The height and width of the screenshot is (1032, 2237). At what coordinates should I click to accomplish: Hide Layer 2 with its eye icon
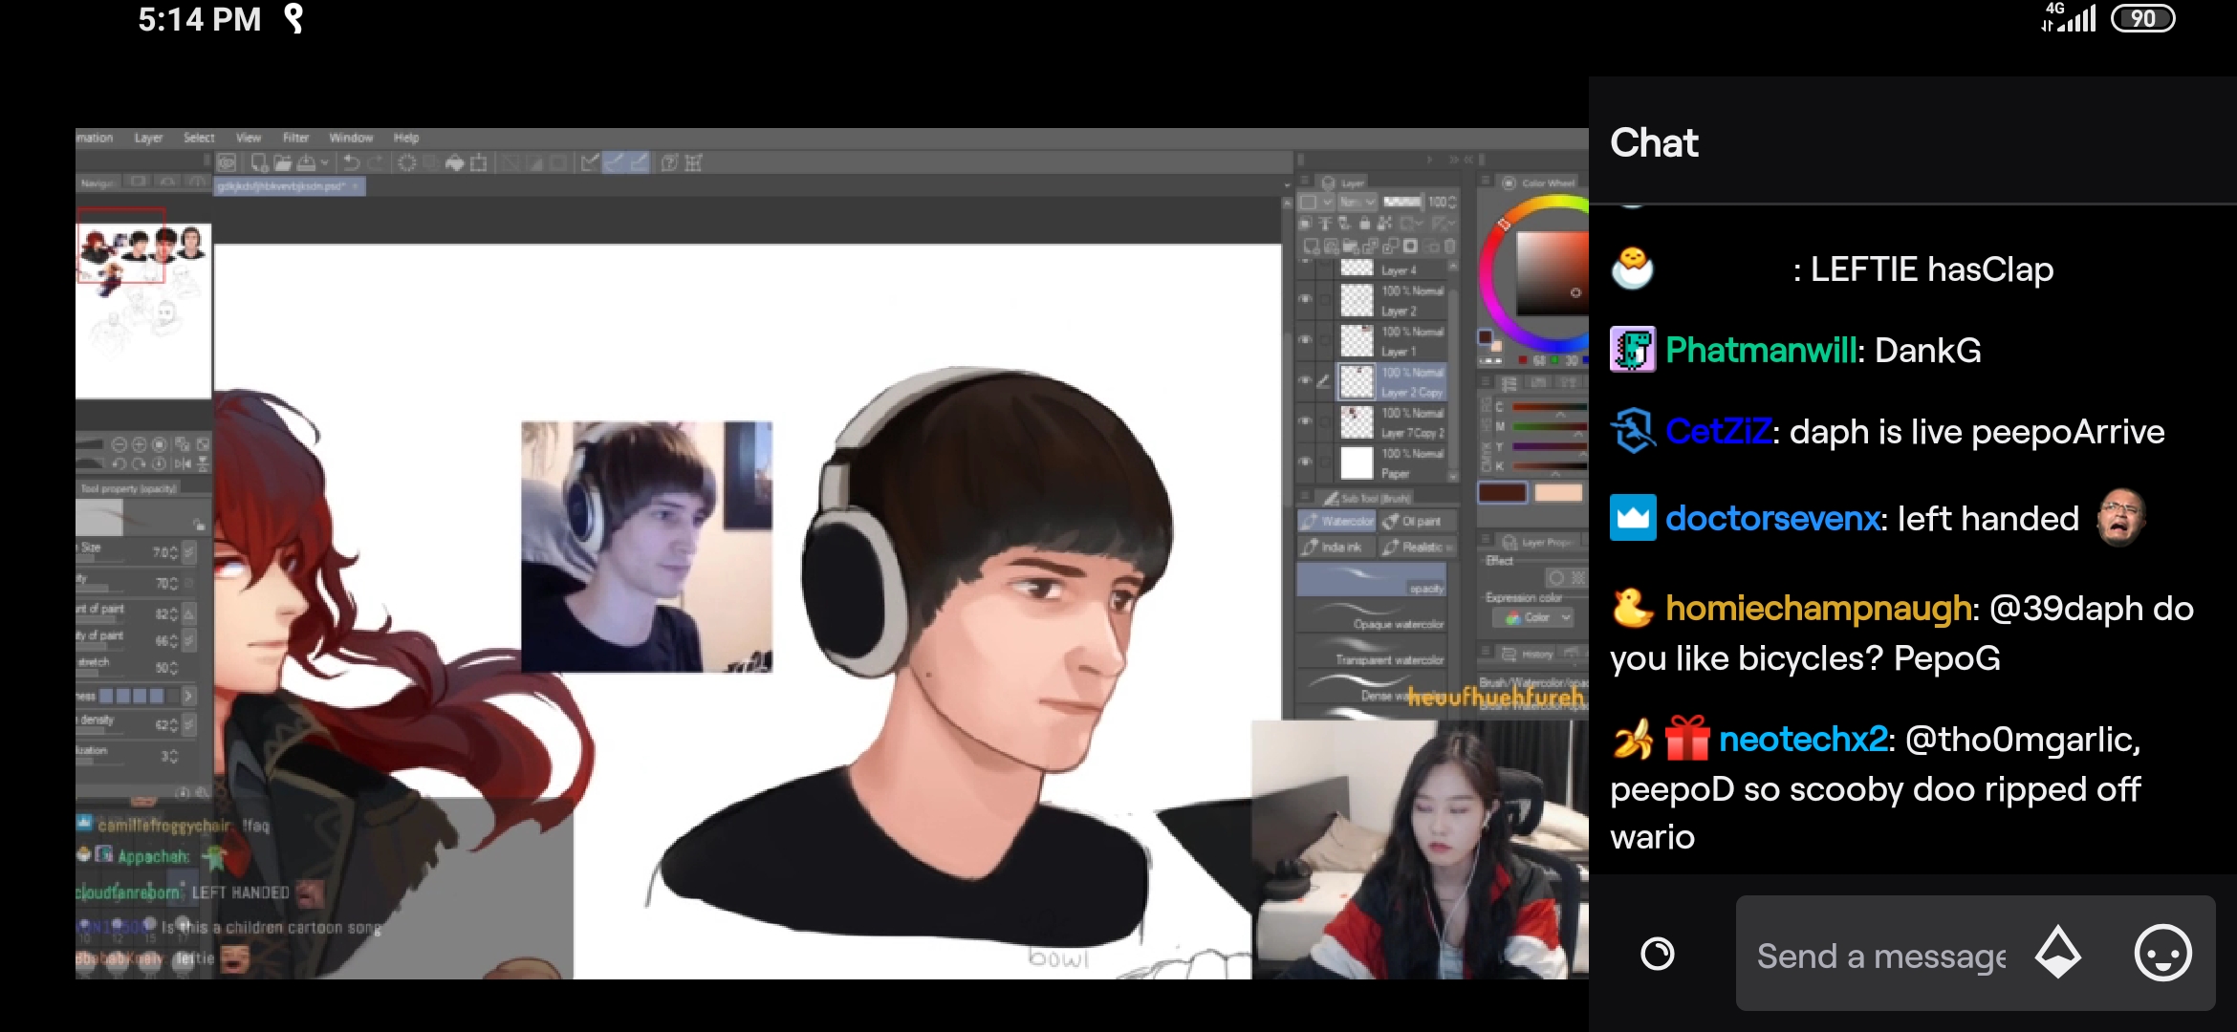(1305, 299)
